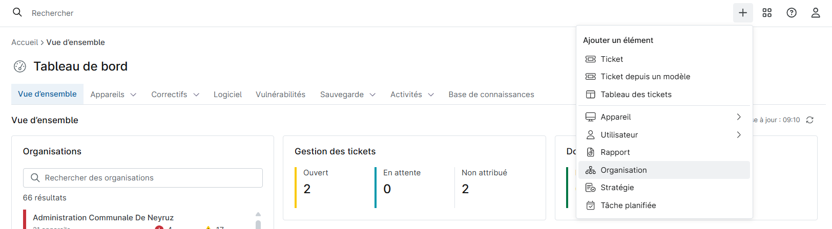Click the plus add-element icon

743,13
